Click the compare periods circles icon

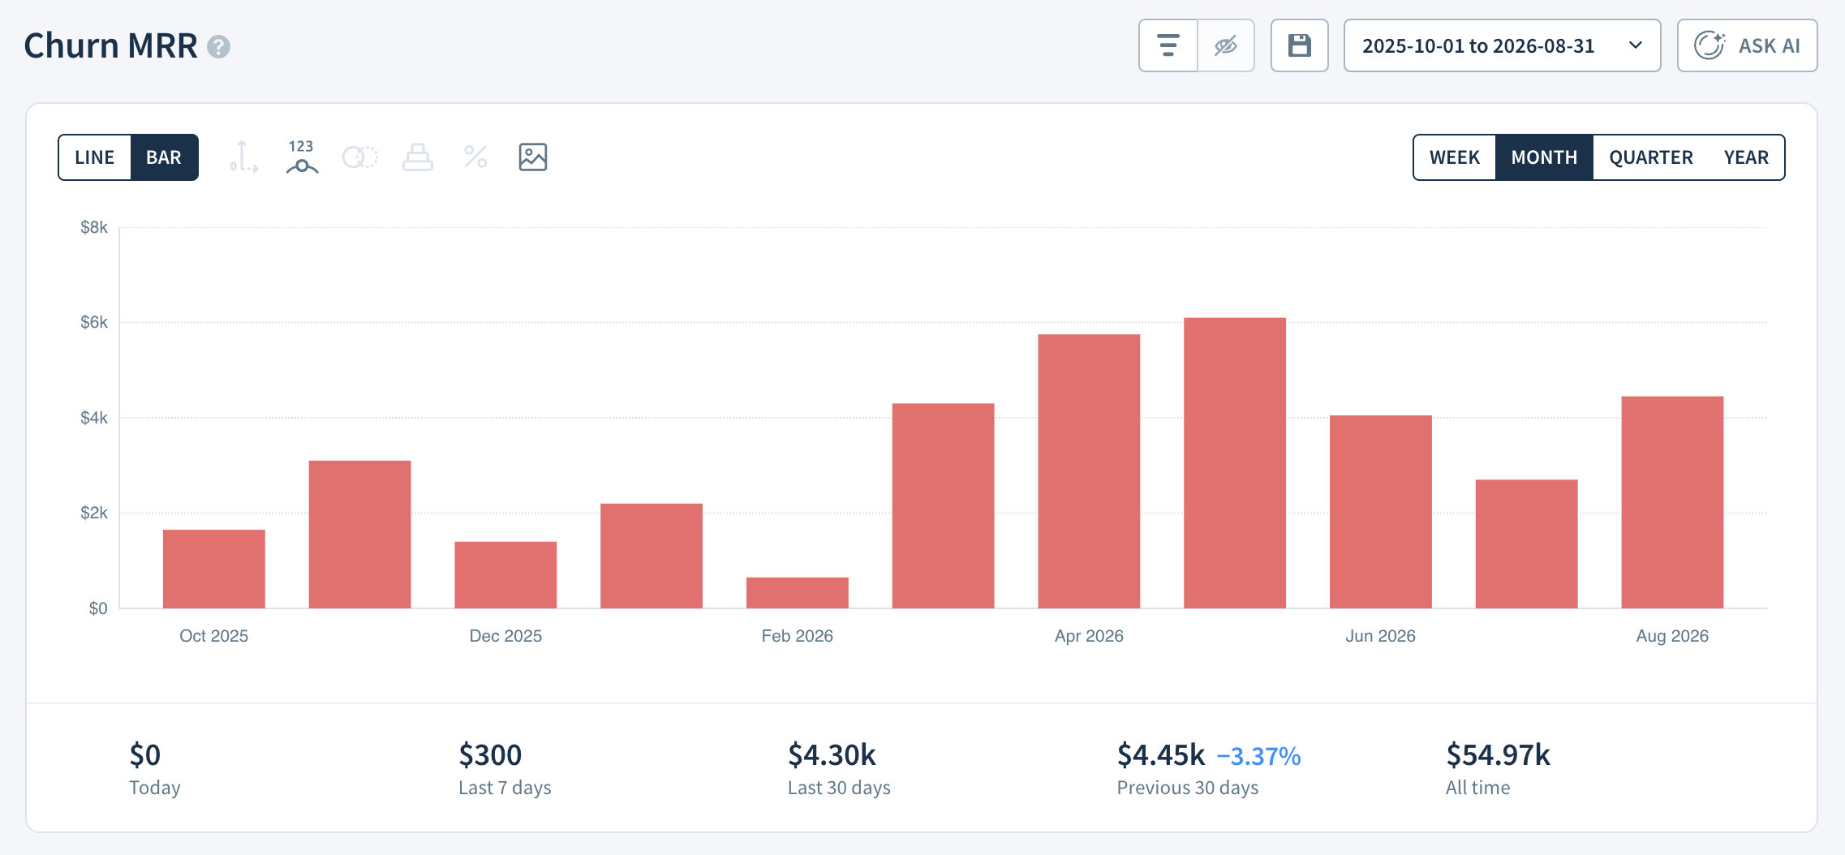coord(360,157)
